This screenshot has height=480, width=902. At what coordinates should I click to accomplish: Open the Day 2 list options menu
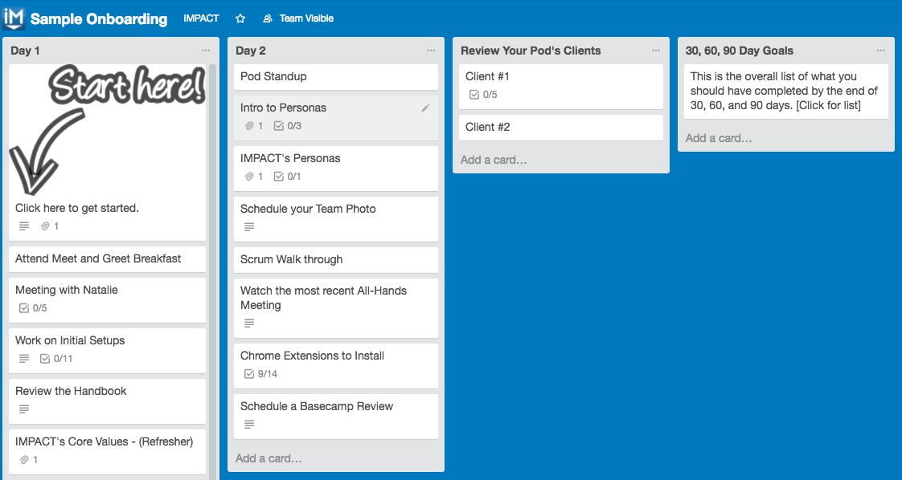pyautogui.click(x=431, y=51)
